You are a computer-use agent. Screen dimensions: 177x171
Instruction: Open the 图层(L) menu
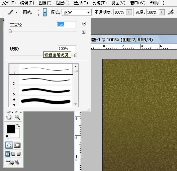point(63,3)
